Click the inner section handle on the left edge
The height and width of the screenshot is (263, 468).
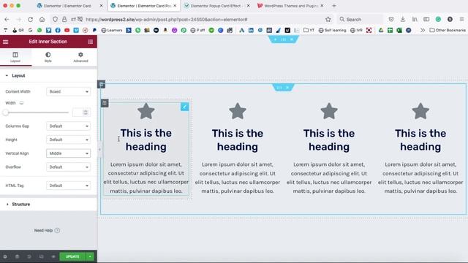click(x=102, y=85)
